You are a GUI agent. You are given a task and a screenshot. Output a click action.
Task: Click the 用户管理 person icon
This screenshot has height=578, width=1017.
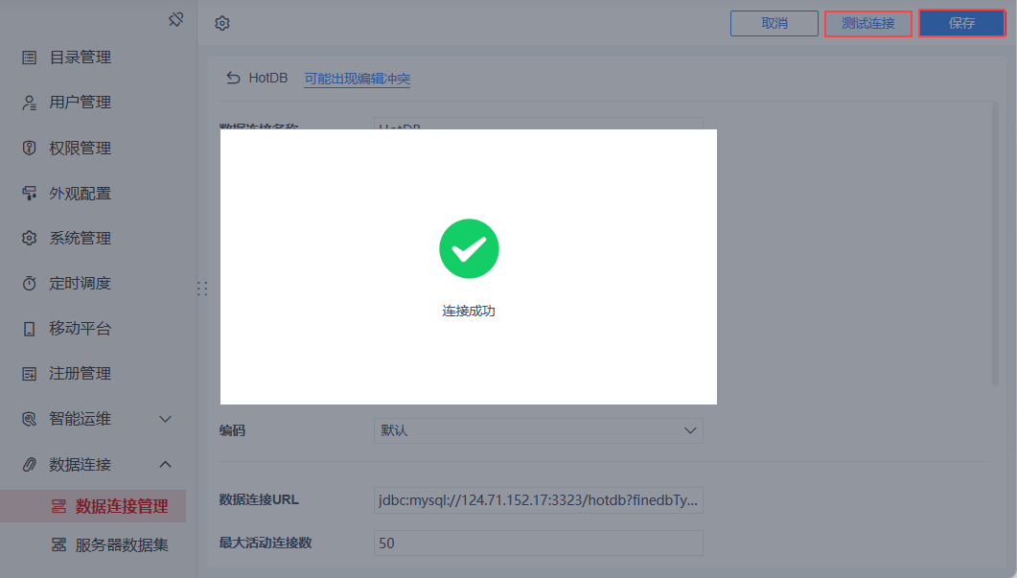coord(29,103)
